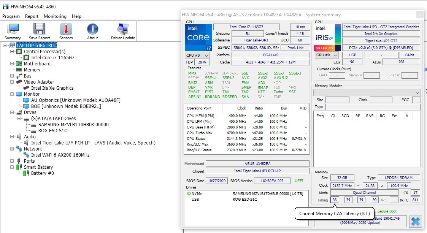Click the Tiger Lake-UP3 codename field
Screen dimensions: 427x233
pyautogui.click(x=256, y=40)
